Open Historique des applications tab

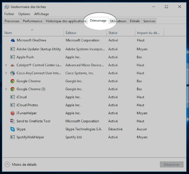(x=66, y=21)
